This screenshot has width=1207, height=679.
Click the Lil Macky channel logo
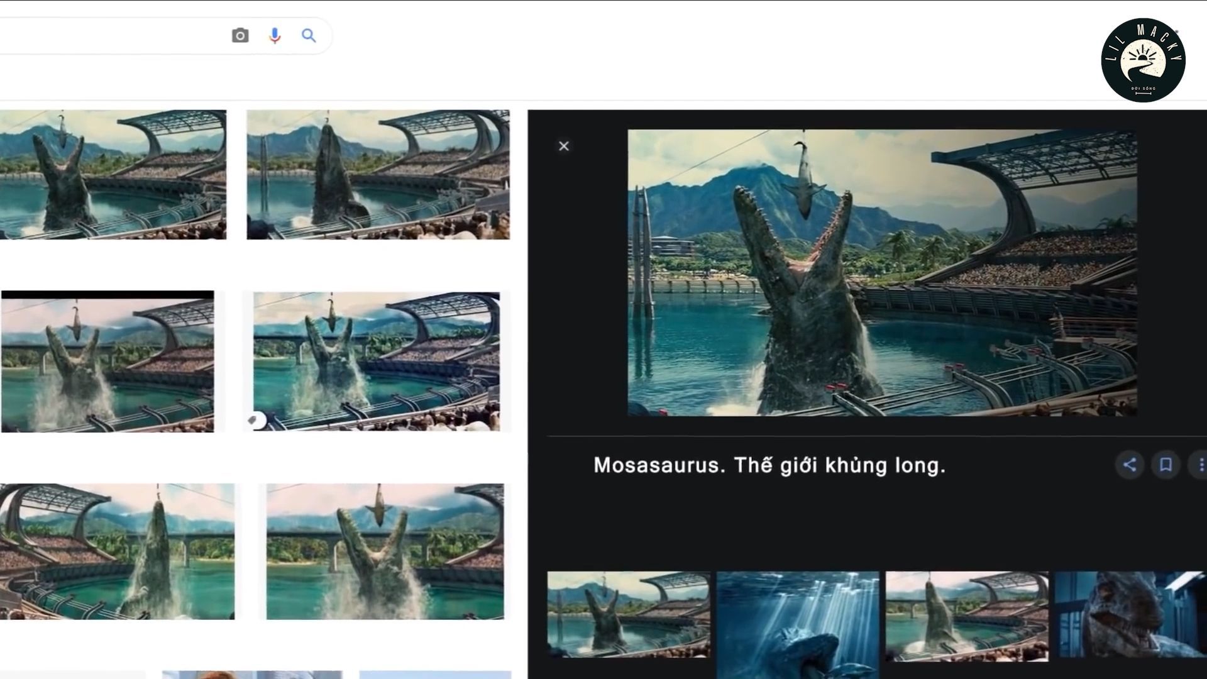1143,60
